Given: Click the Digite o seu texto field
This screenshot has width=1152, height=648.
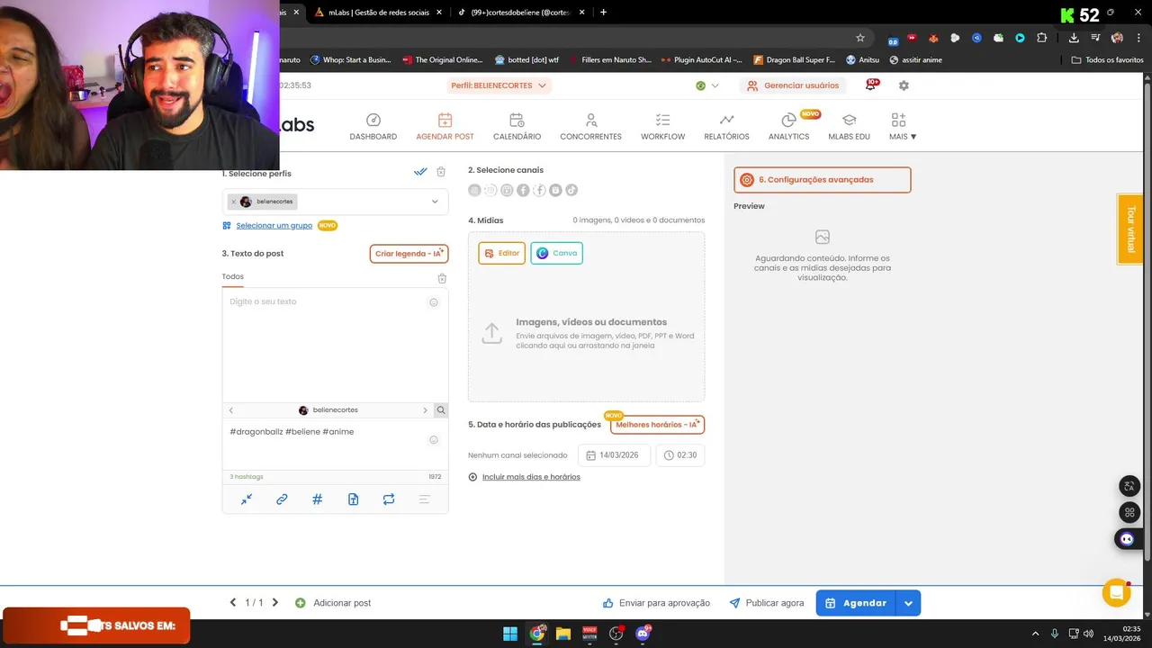Looking at the screenshot, I should pyautogui.click(x=335, y=345).
